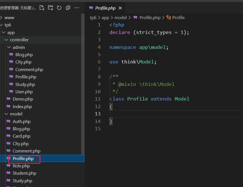The width and height of the screenshot is (243, 187).
Task: Click the '<?php' opening tag on line 1
Action: [x=117, y=25]
